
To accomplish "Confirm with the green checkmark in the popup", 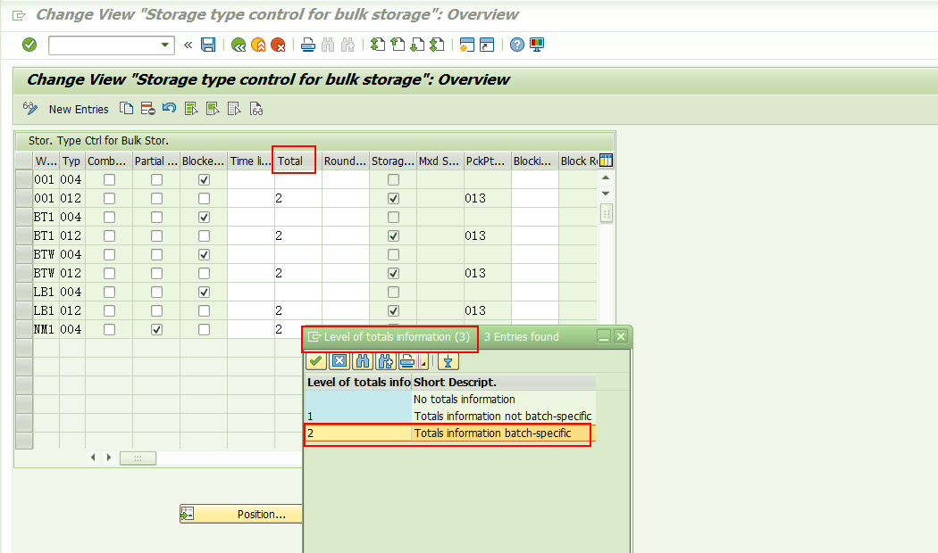I will (x=315, y=361).
